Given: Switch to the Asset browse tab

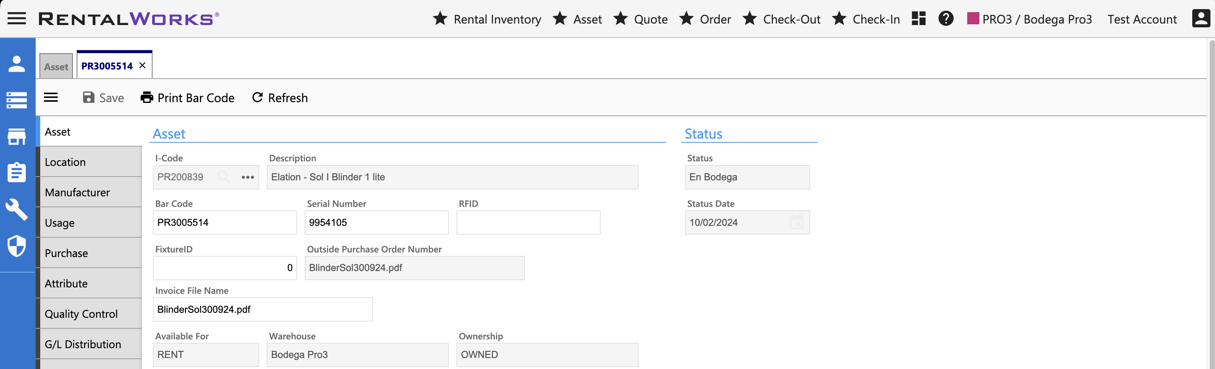Looking at the screenshot, I should click(x=56, y=66).
